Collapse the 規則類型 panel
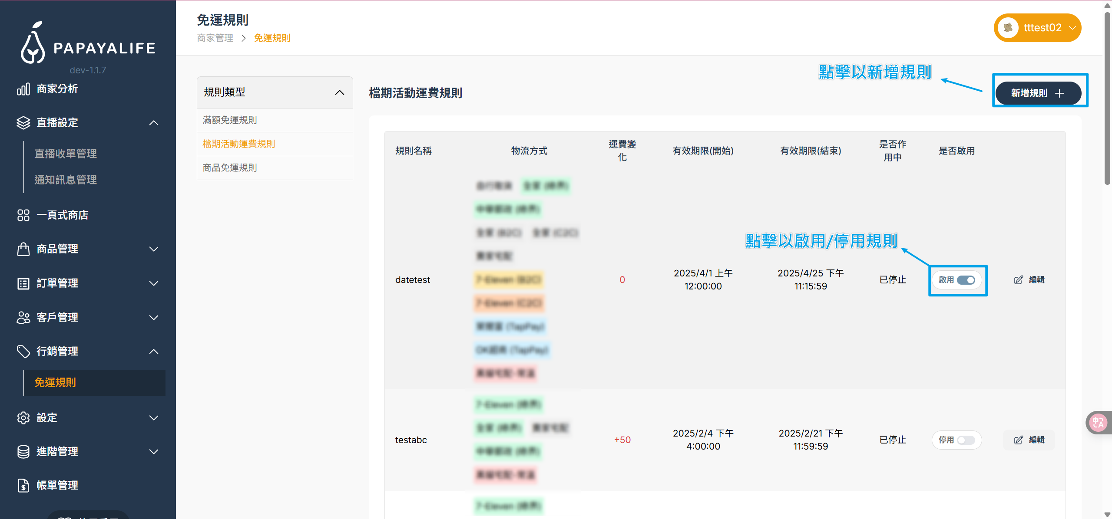The height and width of the screenshot is (519, 1112). click(340, 92)
